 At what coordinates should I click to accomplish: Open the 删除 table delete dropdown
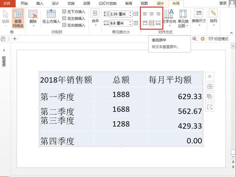(x=33, y=18)
